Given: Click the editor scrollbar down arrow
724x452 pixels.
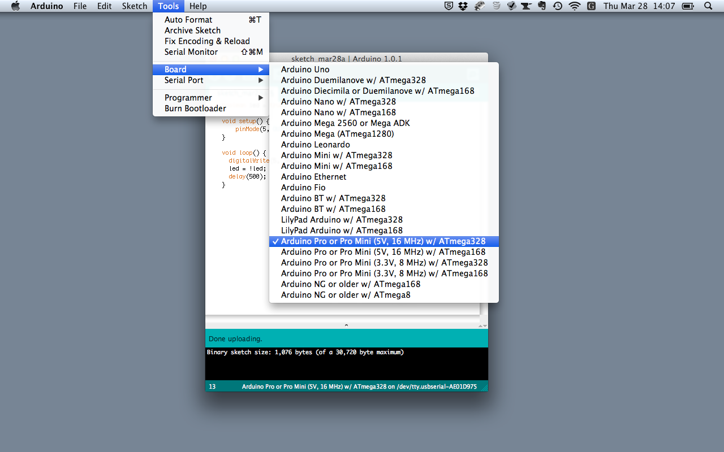Looking at the screenshot, I should pos(484,326).
